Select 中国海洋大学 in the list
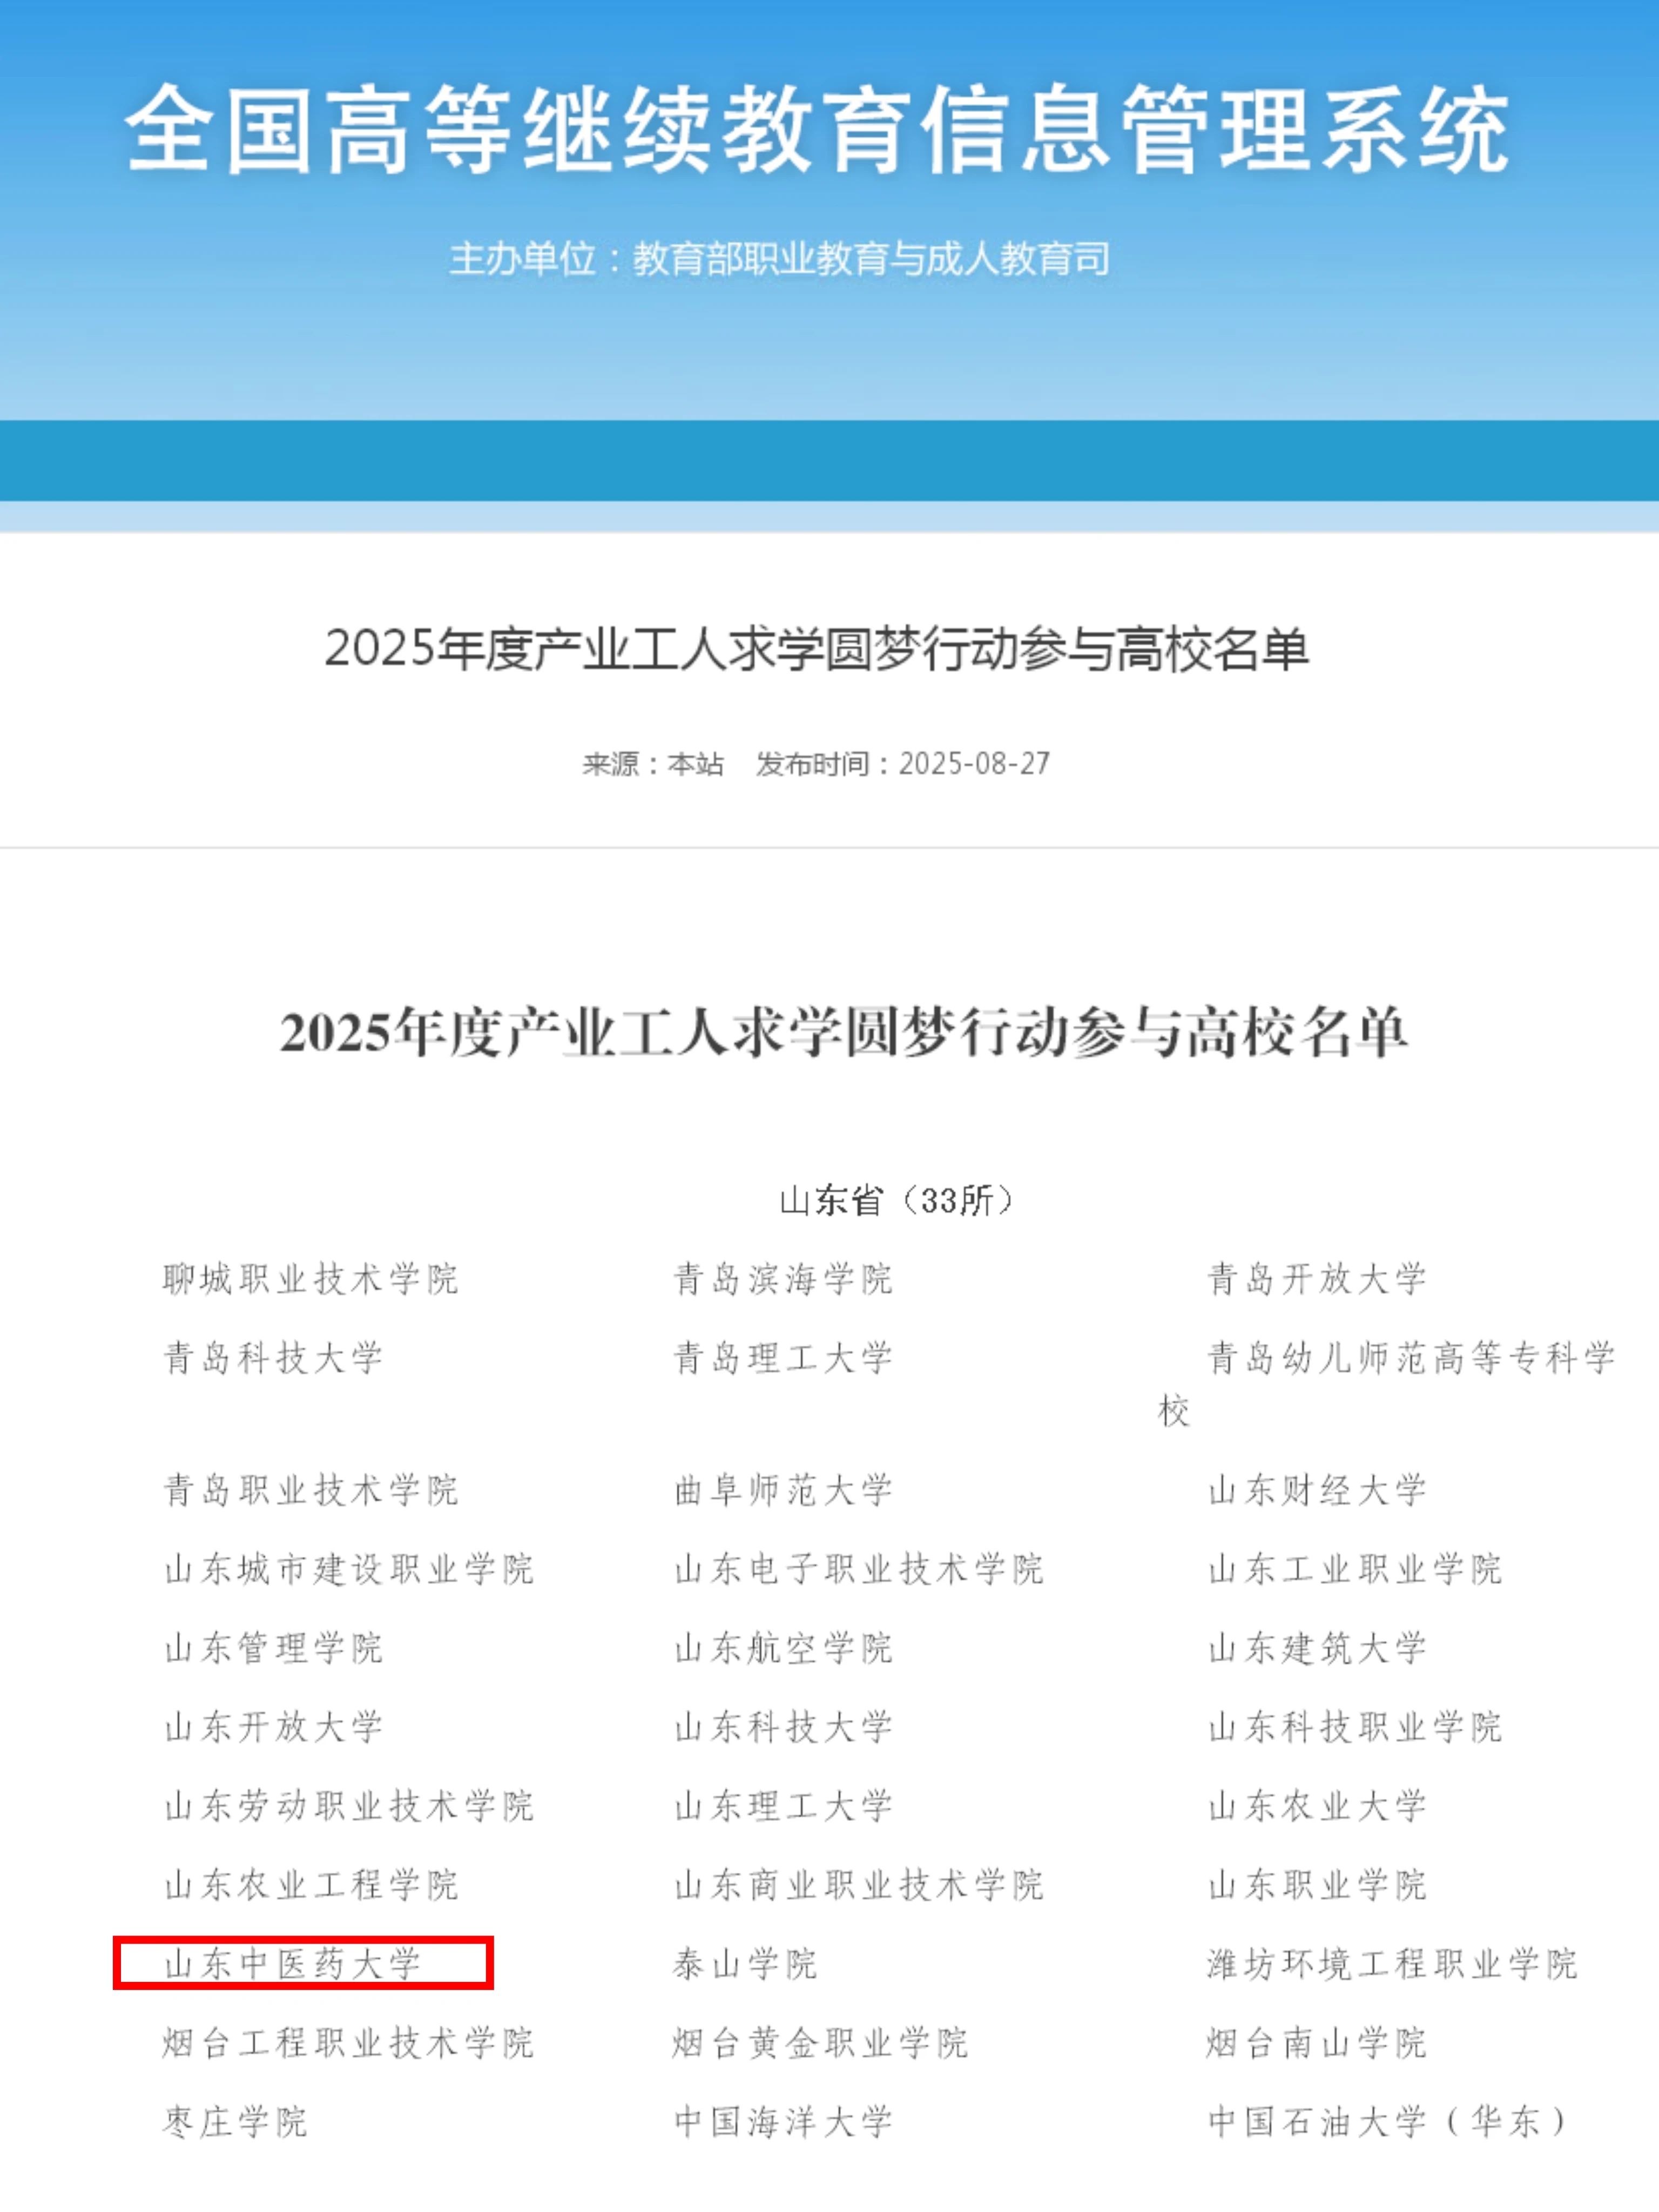This screenshot has width=1659, height=2212. (783, 2122)
